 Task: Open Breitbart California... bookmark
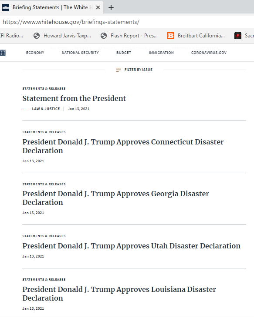click(x=201, y=36)
